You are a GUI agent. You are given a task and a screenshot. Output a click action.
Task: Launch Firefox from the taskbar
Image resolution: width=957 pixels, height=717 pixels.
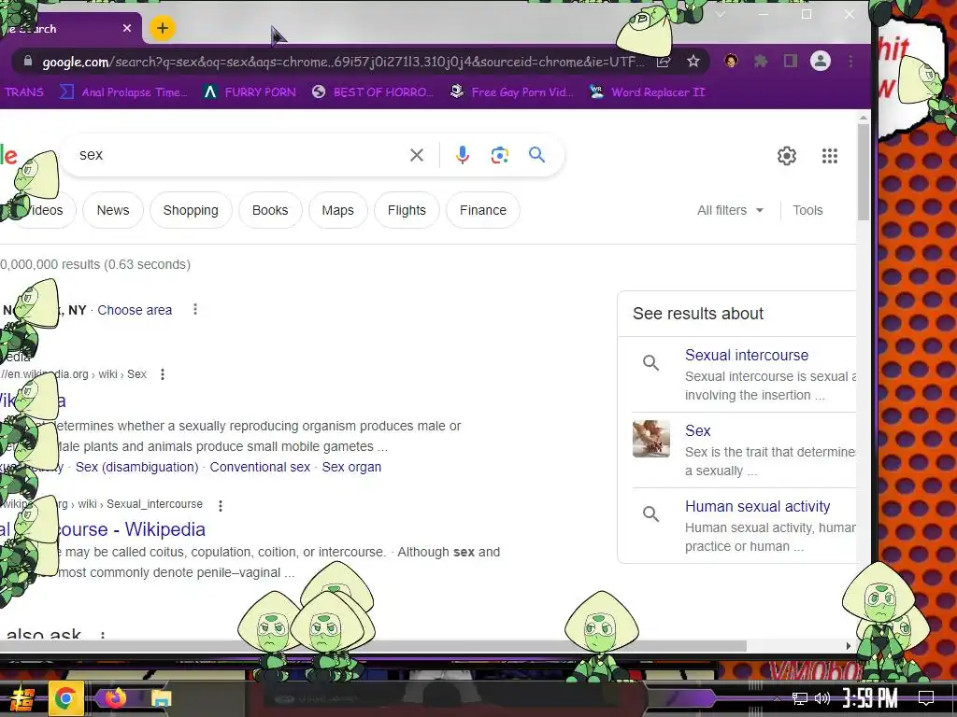(115, 697)
